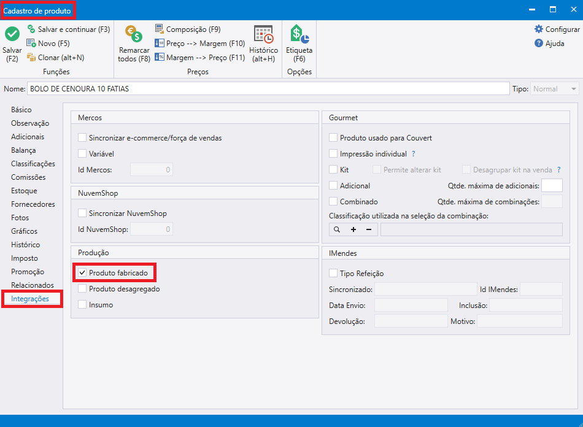Switch to the Imposto tab
Screen dimensions: 583x427
(25, 258)
